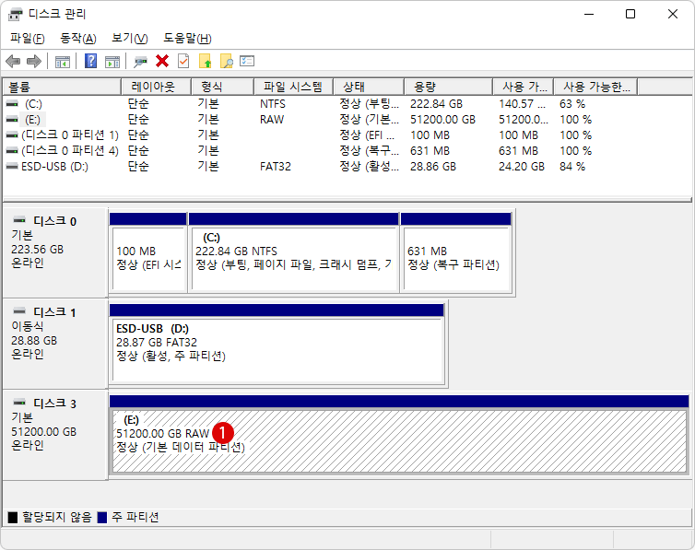Click the RAW file system cell
Image resolution: width=695 pixels, height=550 pixels.
click(272, 120)
